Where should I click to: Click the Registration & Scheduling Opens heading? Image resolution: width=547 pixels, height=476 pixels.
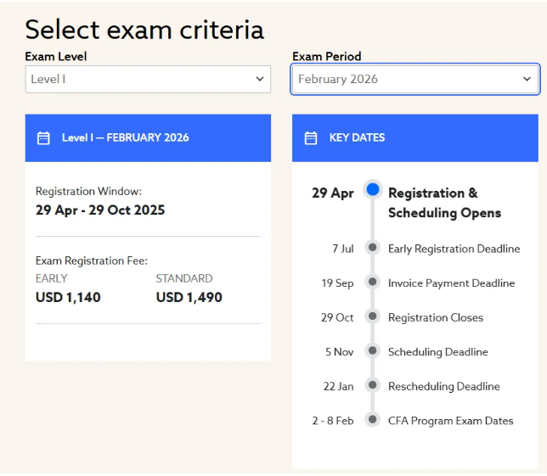point(444,203)
